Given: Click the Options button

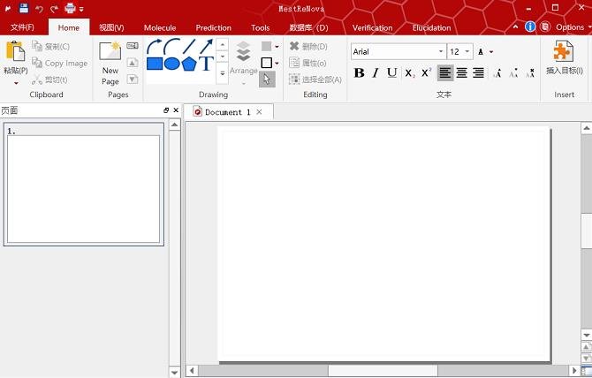Looking at the screenshot, I should [570, 27].
